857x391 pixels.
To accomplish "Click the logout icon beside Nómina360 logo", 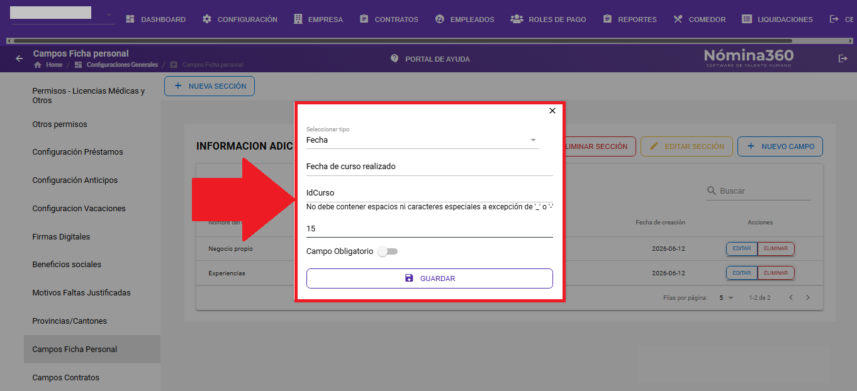I will click(x=843, y=58).
